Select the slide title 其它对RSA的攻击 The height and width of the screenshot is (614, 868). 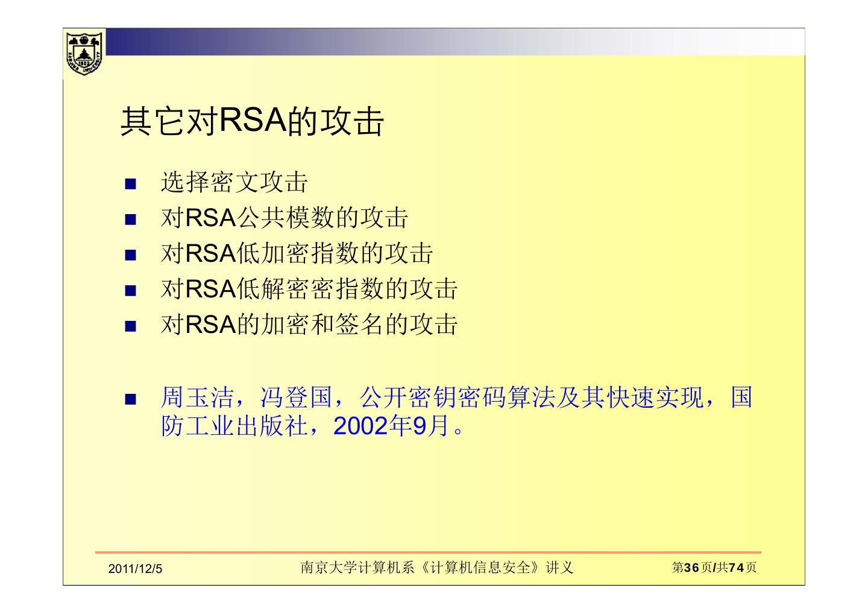[x=252, y=121]
